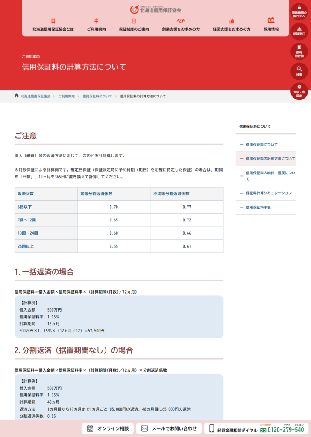Open the 保証制度のご案内 menu
The height and width of the screenshot is (437, 311).
pyautogui.click(x=134, y=29)
